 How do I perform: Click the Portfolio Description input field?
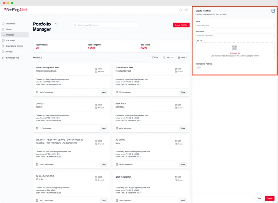[x=235, y=36]
